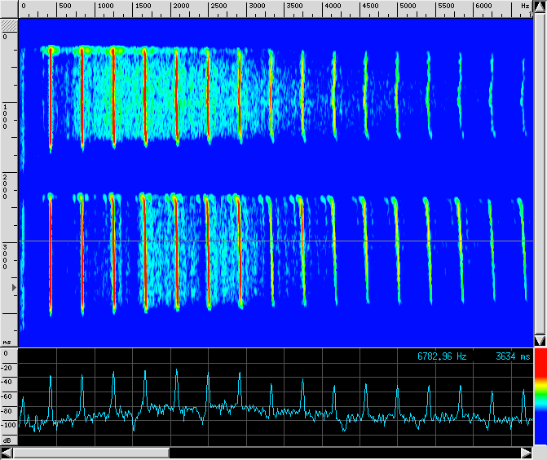Click the horizontal scrollbar thumb
This screenshot has height=460, width=547.
click(x=91, y=453)
